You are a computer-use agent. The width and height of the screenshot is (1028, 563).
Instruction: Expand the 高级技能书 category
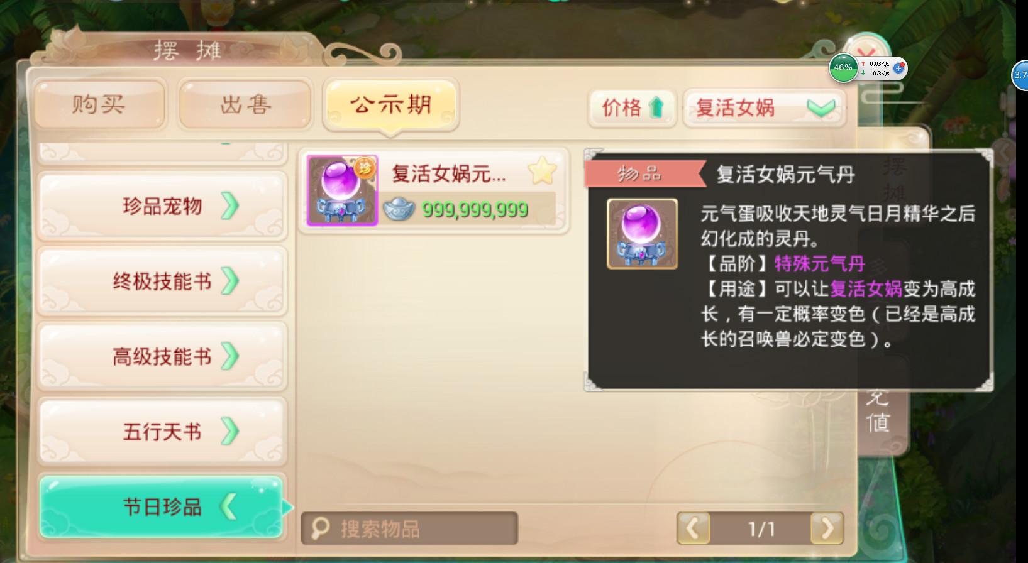pos(162,356)
